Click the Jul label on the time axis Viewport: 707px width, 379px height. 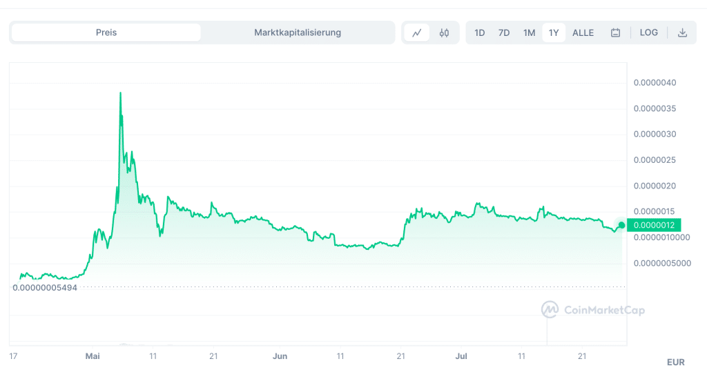462,356
